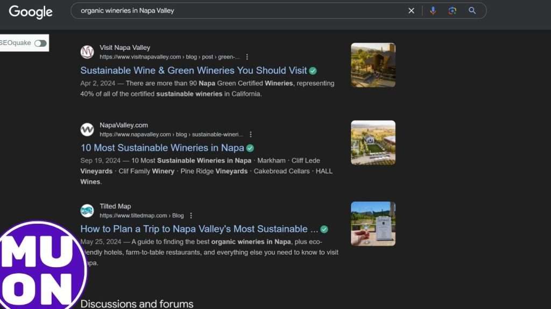Start voice search with microphone icon
Image resolution: width=551 pixels, height=309 pixels.
433,11
